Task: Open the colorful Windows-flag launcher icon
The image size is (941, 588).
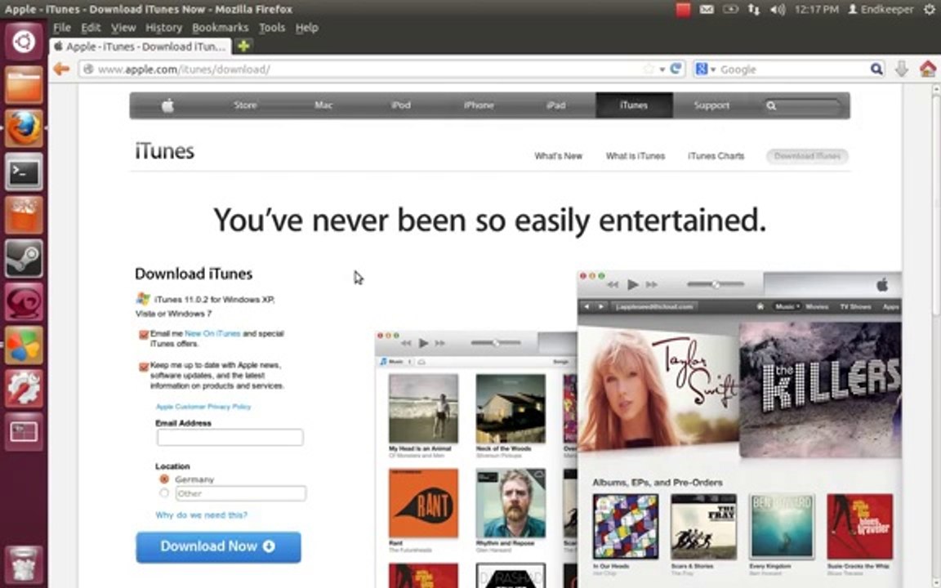Action: [x=24, y=345]
